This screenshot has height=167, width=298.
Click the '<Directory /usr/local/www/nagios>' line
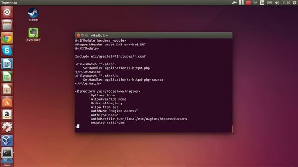click(x=108, y=91)
